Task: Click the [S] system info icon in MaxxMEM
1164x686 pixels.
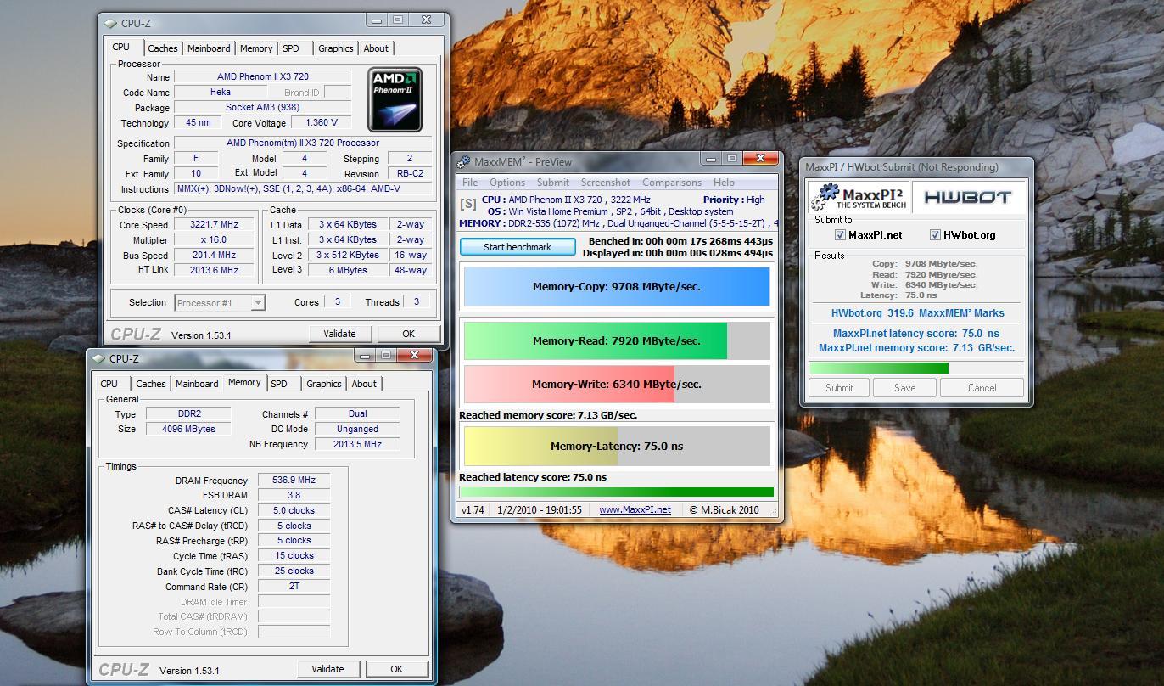Action: click(467, 204)
